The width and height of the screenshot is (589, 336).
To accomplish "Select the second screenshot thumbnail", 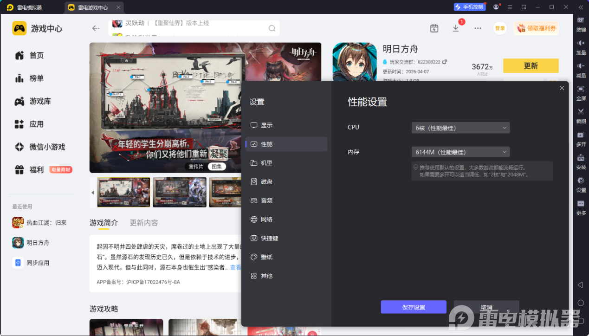I will point(180,192).
